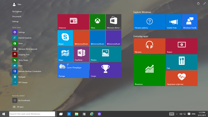Screen dimensions: 208x117
Task: Launch Paint from the list
Action: pos(17,66)
